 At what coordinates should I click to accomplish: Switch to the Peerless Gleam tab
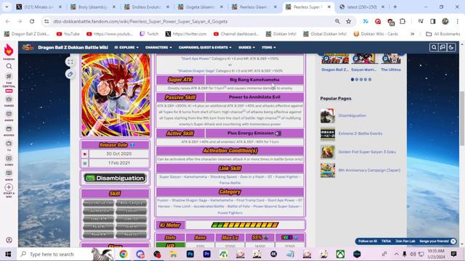(x=254, y=7)
